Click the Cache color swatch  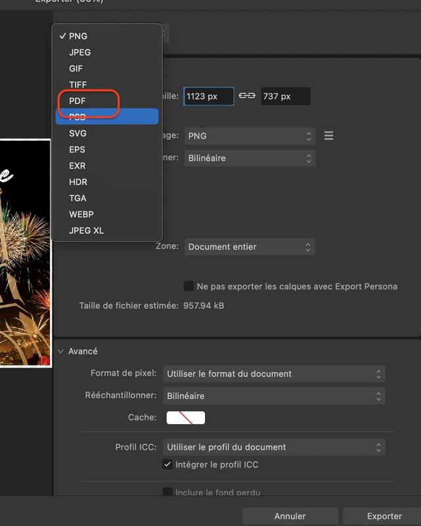pyautogui.click(x=186, y=418)
